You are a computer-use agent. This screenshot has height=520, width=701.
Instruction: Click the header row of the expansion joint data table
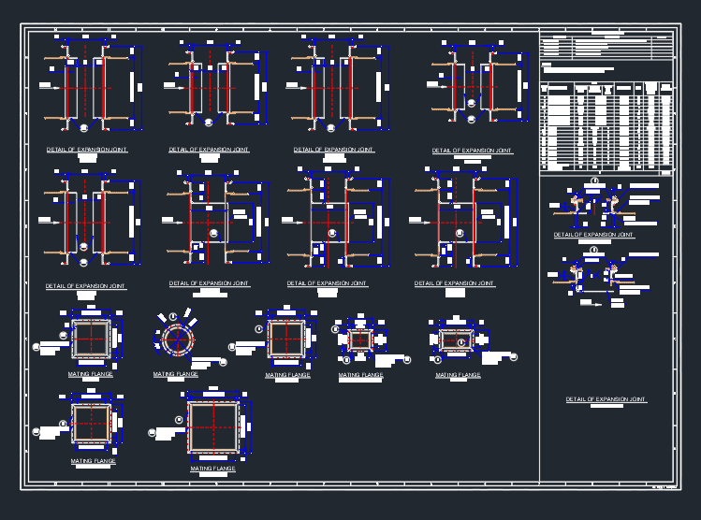606,88
